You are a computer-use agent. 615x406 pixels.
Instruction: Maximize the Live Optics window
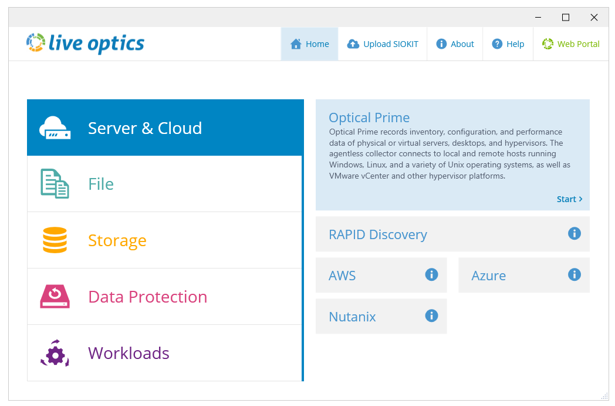tap(566, 17)
